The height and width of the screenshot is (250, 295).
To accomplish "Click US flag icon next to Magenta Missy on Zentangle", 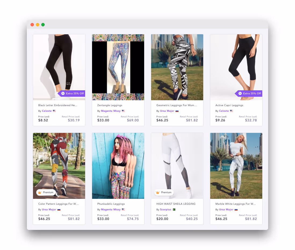I will pyautogui.click(x=123, y=111).
